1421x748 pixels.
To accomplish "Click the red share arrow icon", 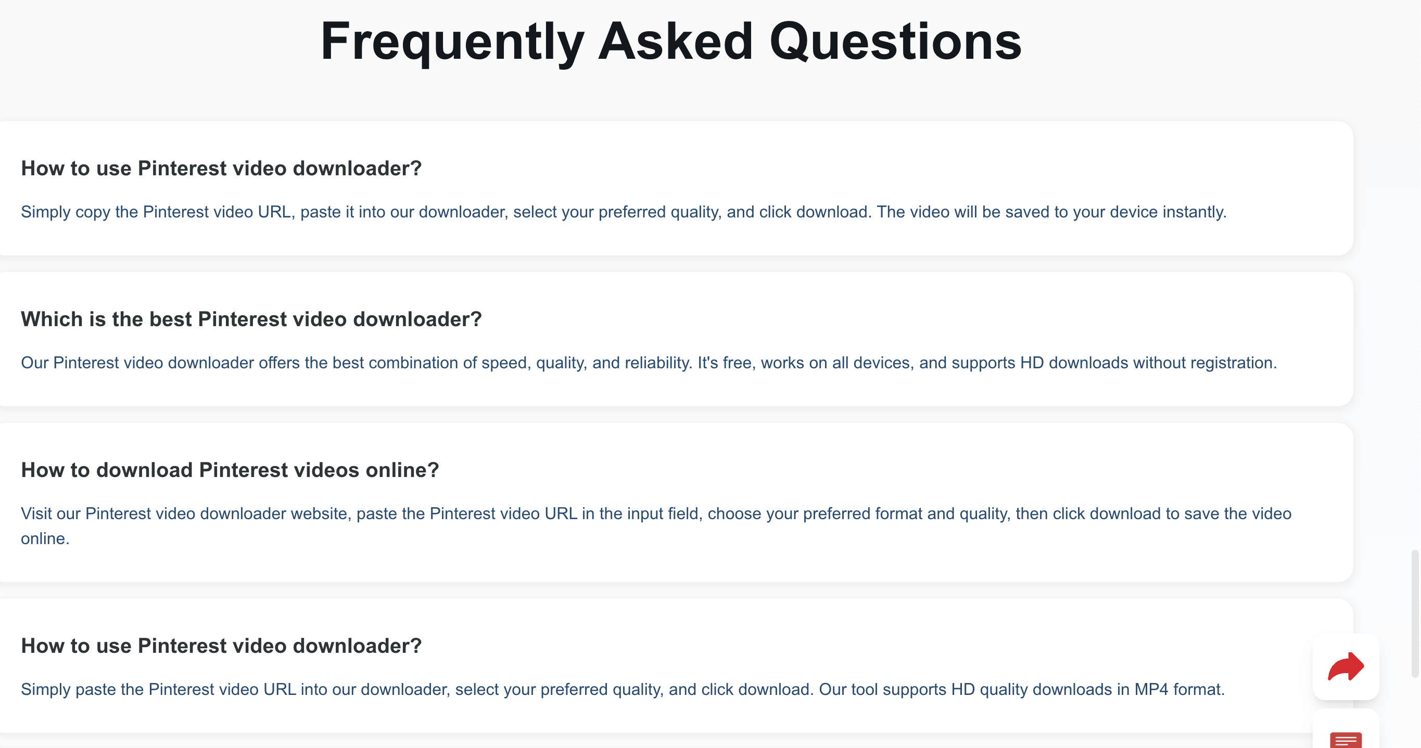I will pos(1346,666).
